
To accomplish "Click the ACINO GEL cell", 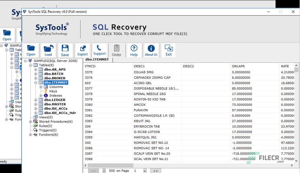I will coord(157,83).
